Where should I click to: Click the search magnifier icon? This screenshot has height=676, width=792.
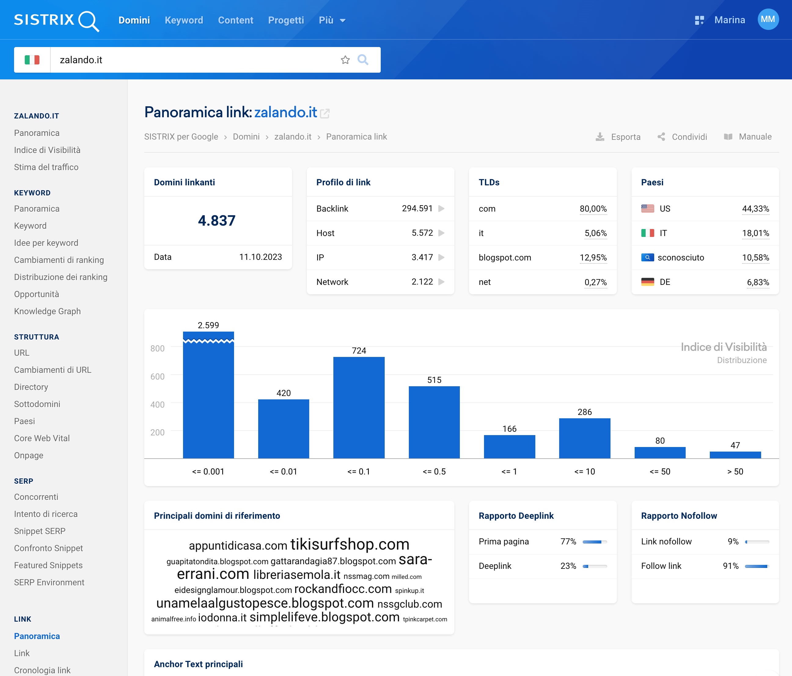coord(363,60)
